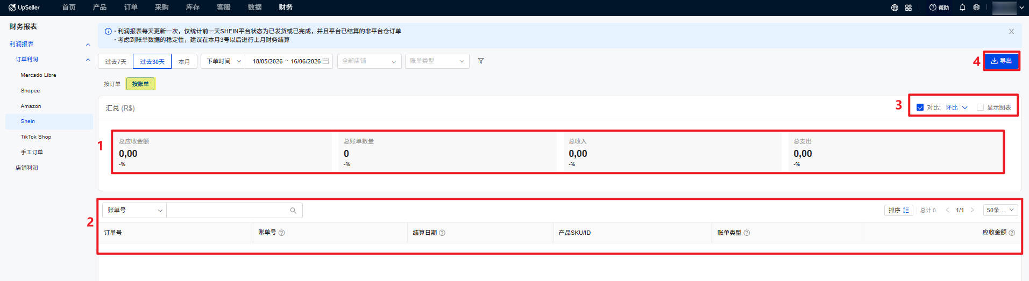
Task: Go to the next page arrow
Action: pos(973,210)
